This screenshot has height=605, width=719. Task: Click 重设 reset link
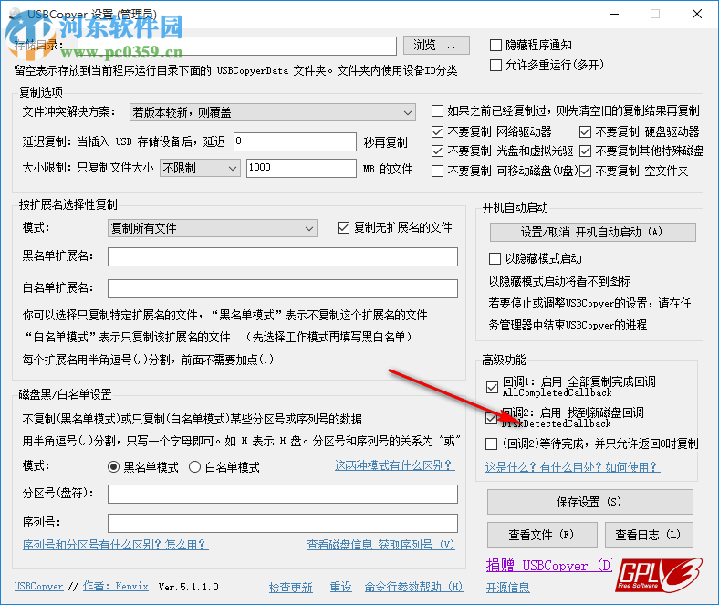click(340, 587)
